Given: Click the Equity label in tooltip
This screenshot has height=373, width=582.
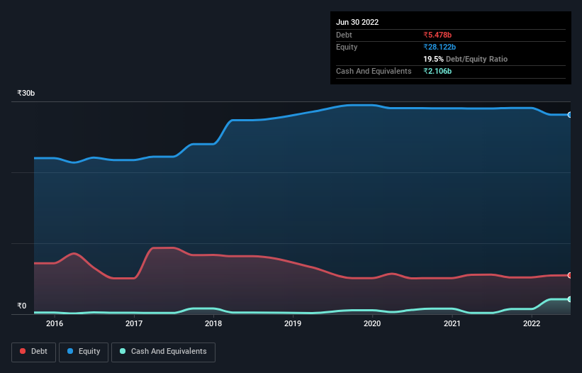Looking at the screenshot, I should [347, 47].
